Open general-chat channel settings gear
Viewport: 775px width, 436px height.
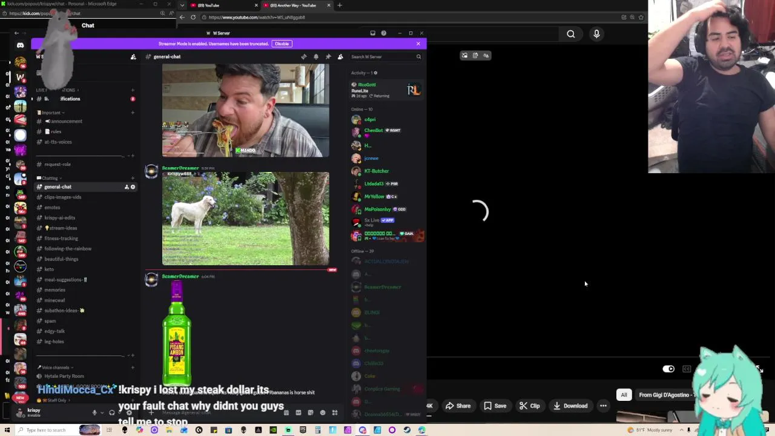133,187
